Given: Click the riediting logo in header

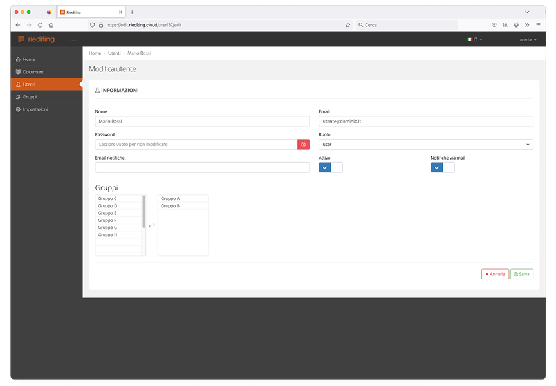Looking at the screenshot, I should (37, 39).
